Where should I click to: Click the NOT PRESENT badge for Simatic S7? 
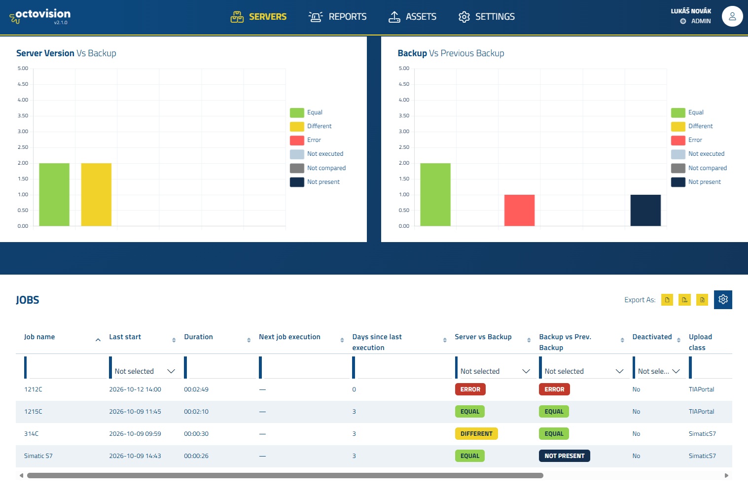point(565,456)
